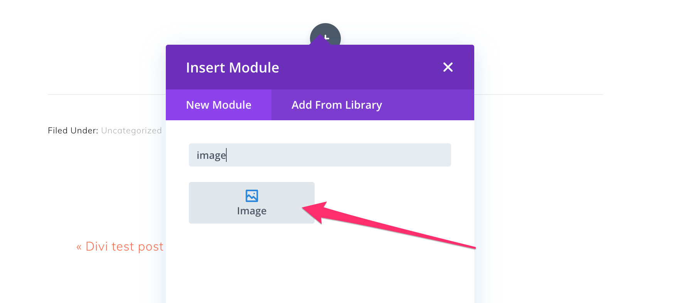
Task: Open the Add From Library tab
Action: [337, 105]
